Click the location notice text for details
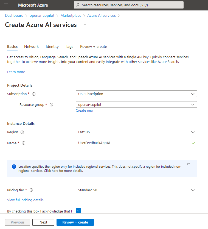 tap(100, 169)
